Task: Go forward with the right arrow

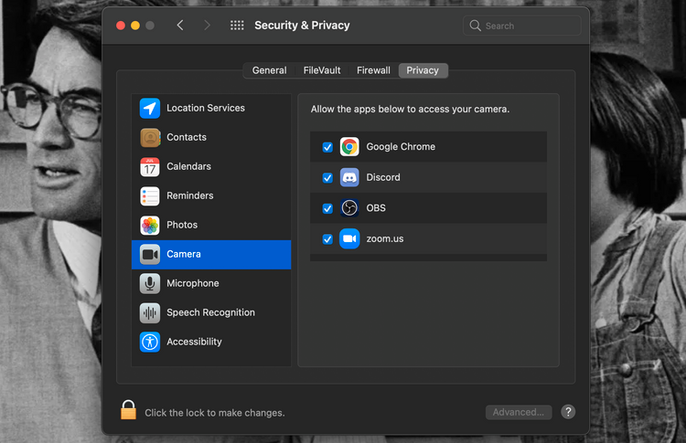Action: [x=207, y=26]
